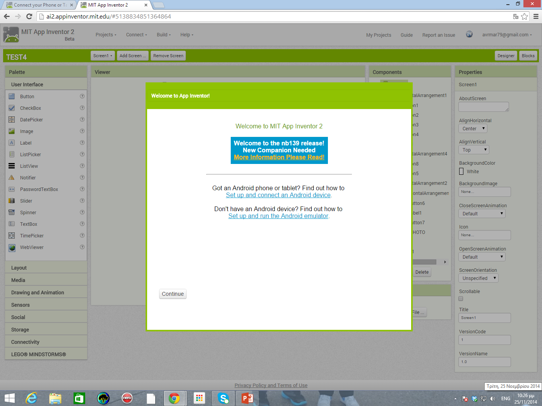This screenshot has height=406, width=542.
Task: Click the Title input field
Action: [485, 318]
